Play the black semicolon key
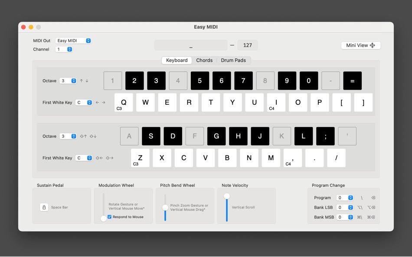The width and height of the screenshot is (412, 257). [326, 136]
